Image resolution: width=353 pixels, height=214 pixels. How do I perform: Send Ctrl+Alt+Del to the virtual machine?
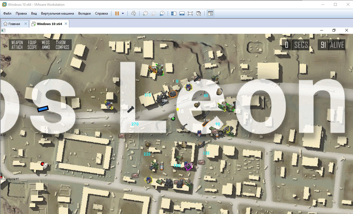point(133,13)
